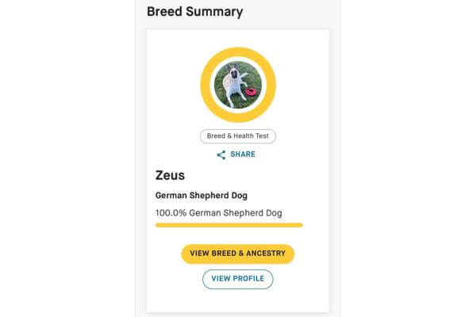This screenshot has height=317, width=476.
Task: Open Zeus's circular dog photo
Action: pyautogui.click(x=238, y=85)
